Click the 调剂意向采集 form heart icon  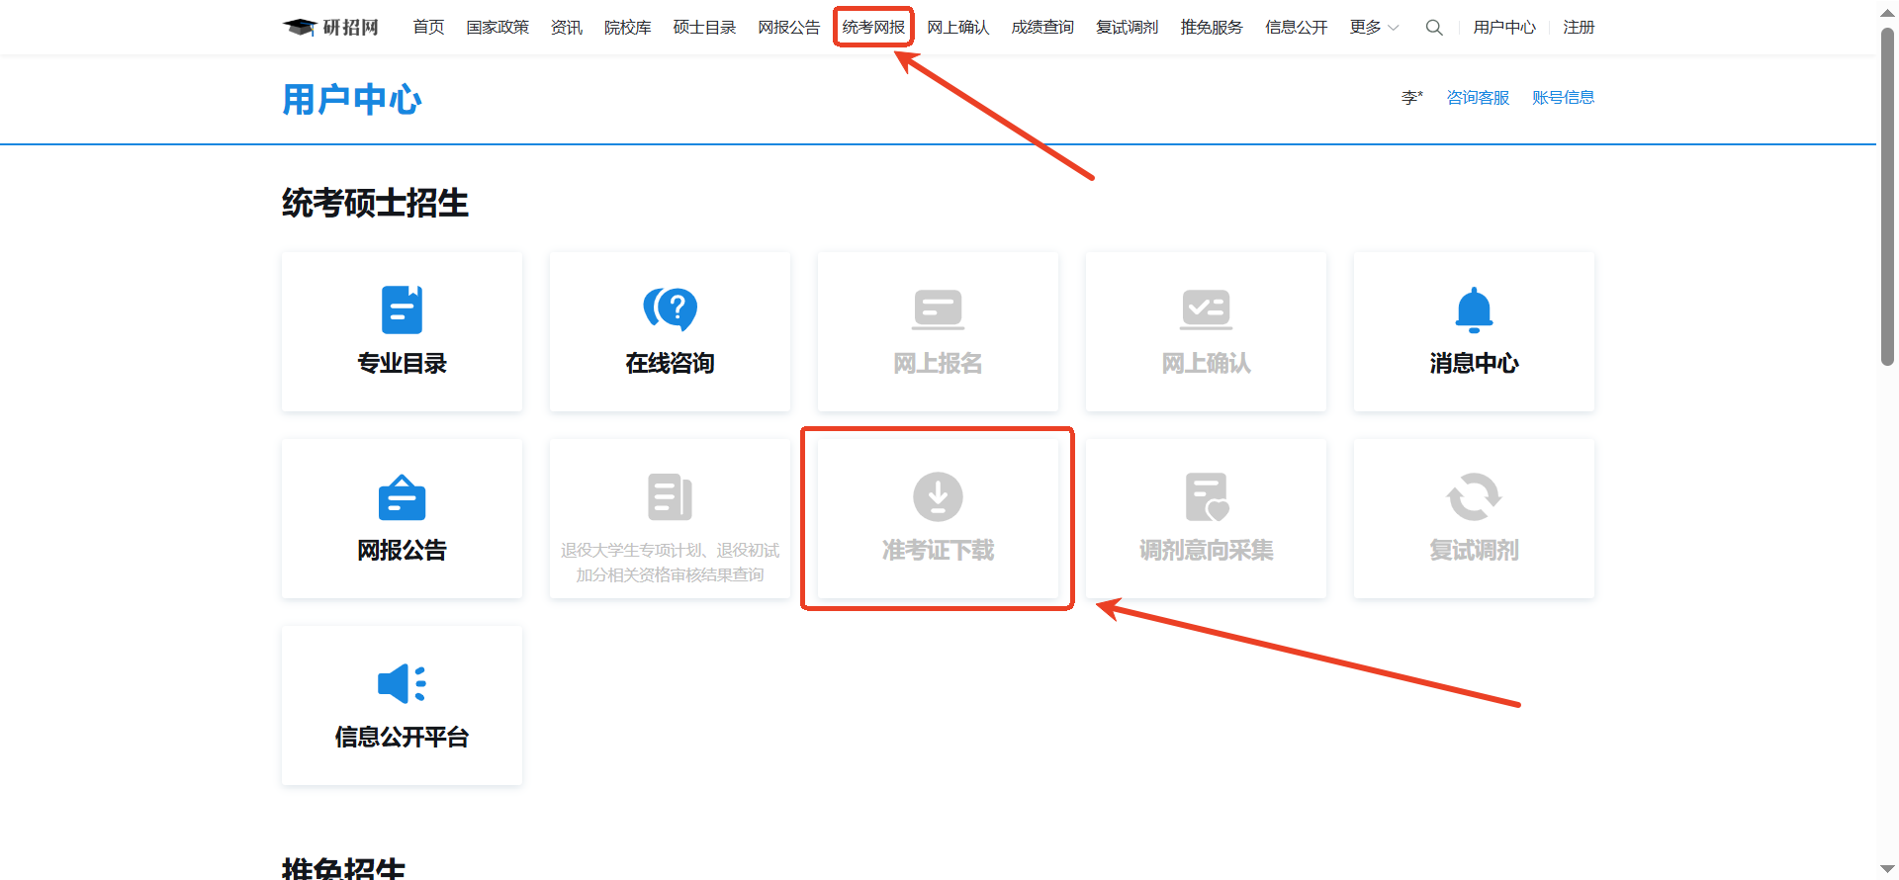pyautogui.click(x=1207, y=496)
